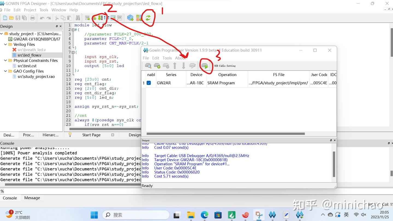Screen dimensions: 393x221
Task: Open the About menu in Gowin Programmer
Action: [180, 58]
